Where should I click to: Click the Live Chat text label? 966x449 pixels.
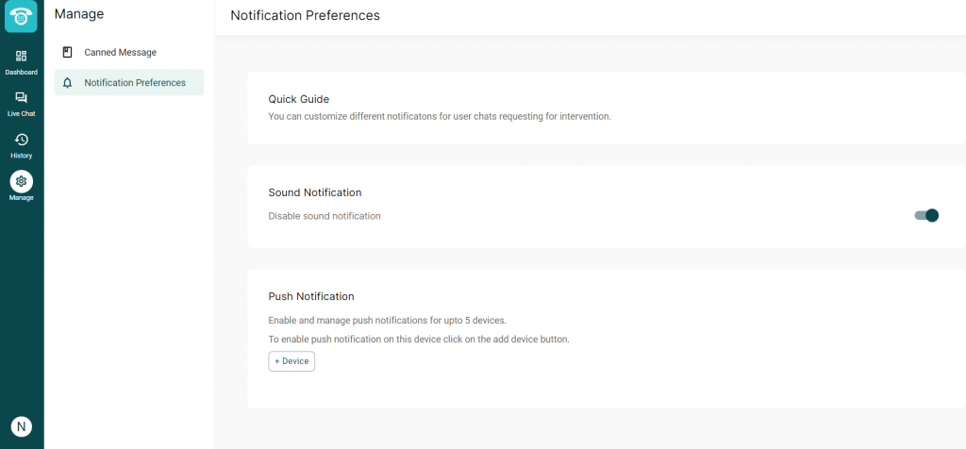pos(22,114)
